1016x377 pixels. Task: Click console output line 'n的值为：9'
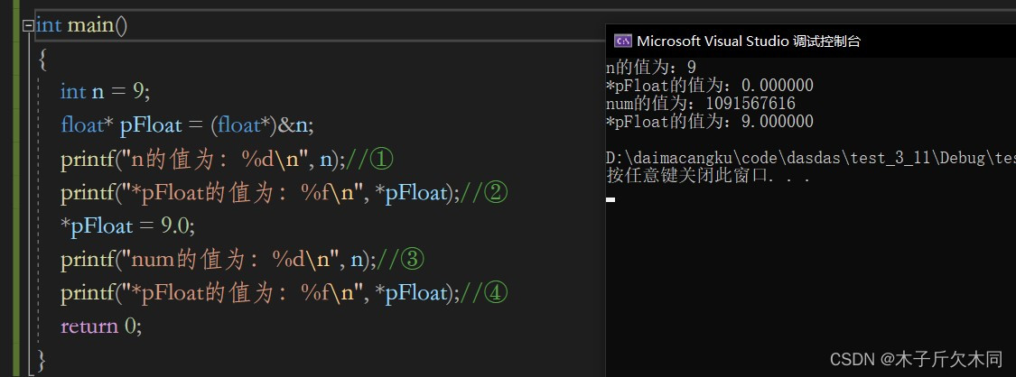(x=650, y=68)
